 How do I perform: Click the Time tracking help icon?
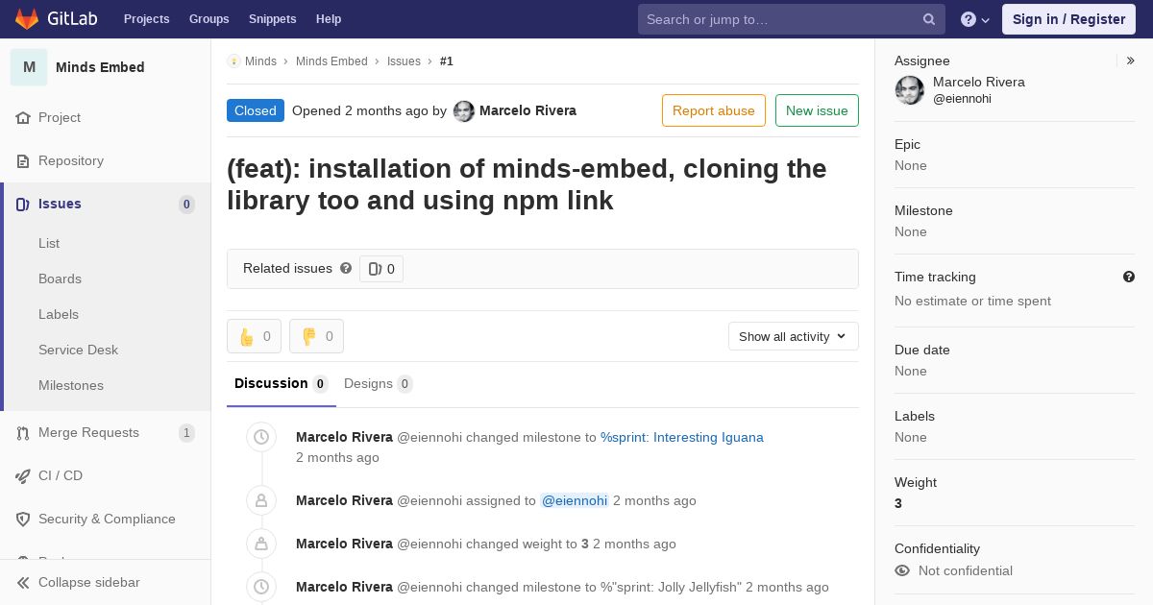coord(1129,277)
